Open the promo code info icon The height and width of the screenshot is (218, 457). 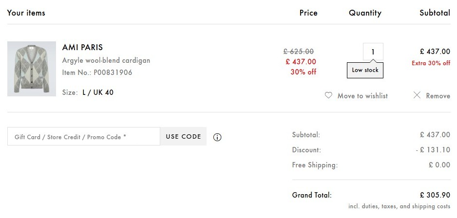point(217,137)
